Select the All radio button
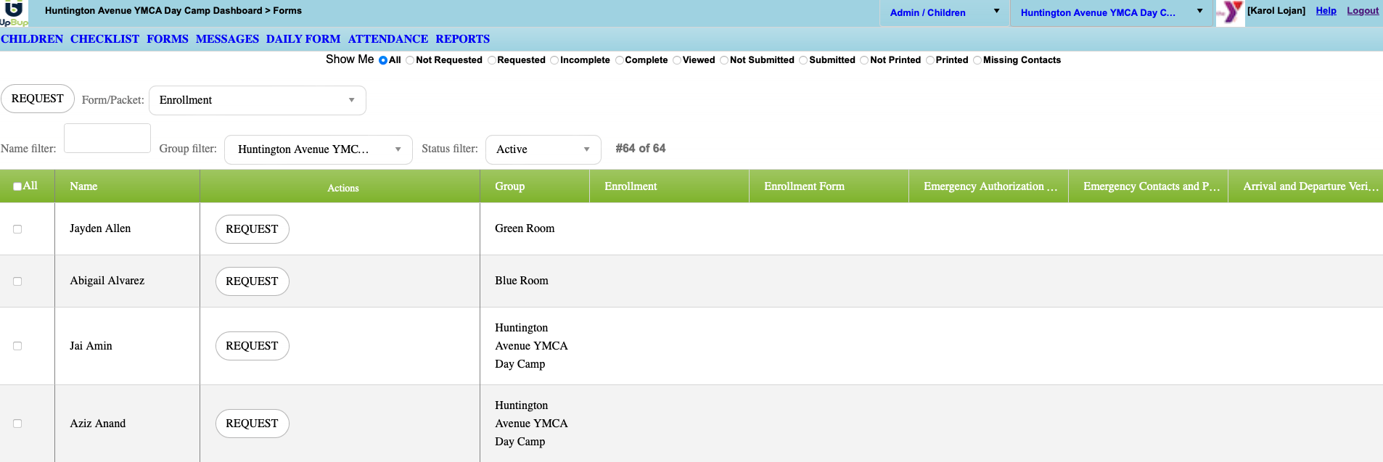Viewport: 1383px width, 462px height. pyautogui.click(x=383, y=60)
